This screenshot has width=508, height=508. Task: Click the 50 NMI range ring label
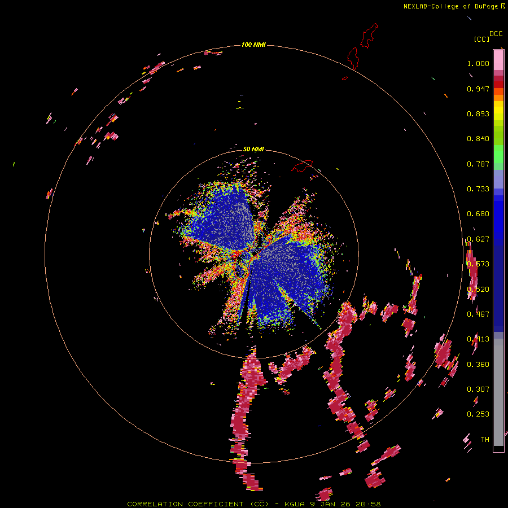253,149
